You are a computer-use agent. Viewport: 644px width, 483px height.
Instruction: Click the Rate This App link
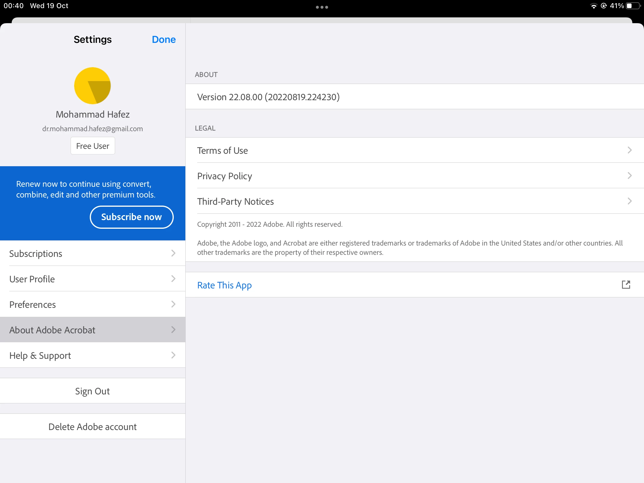(224, 285)
